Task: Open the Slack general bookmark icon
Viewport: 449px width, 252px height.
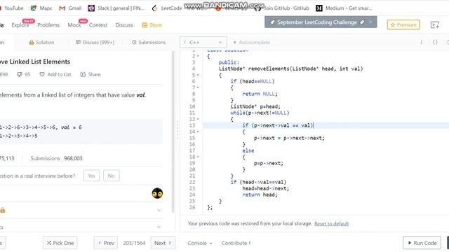Action: point(91,8)
